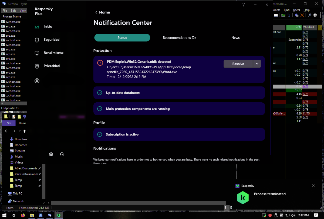The image size is (324, 219).
Task: Click the Kaspersky vertical scrollbar
Action: [270, 101]
